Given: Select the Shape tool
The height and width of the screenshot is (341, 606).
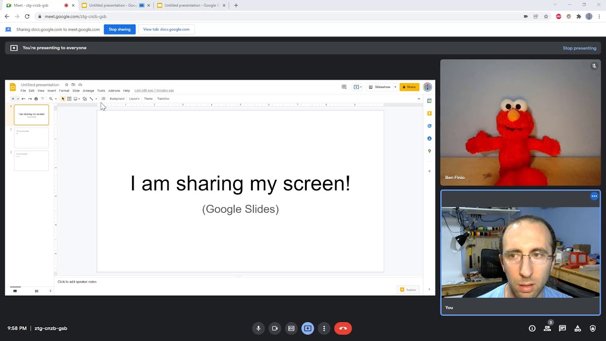Looking at the screenshot, I should pos(85,99).
